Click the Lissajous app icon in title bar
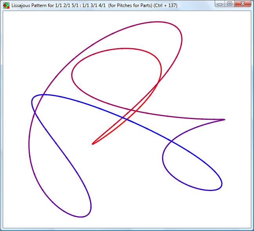The height and width of the screenshot is (231, 254). pos(6,5)
